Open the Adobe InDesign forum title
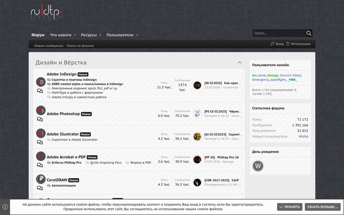Image resolution: width=344 pixels, height=215 pixels. [x=62, y=74]
